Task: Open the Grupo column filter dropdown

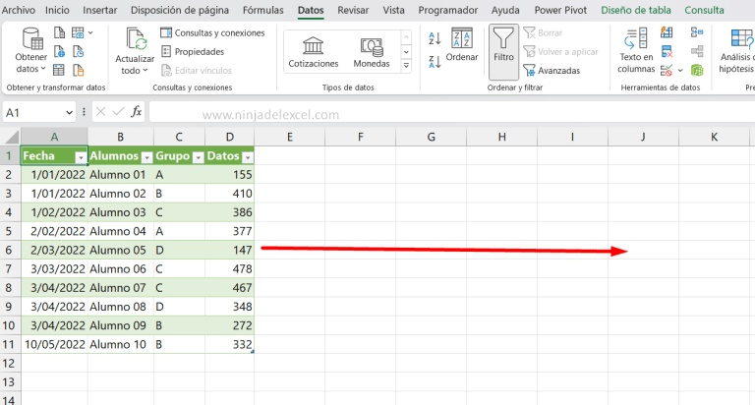Action: (x=198, y=157)
